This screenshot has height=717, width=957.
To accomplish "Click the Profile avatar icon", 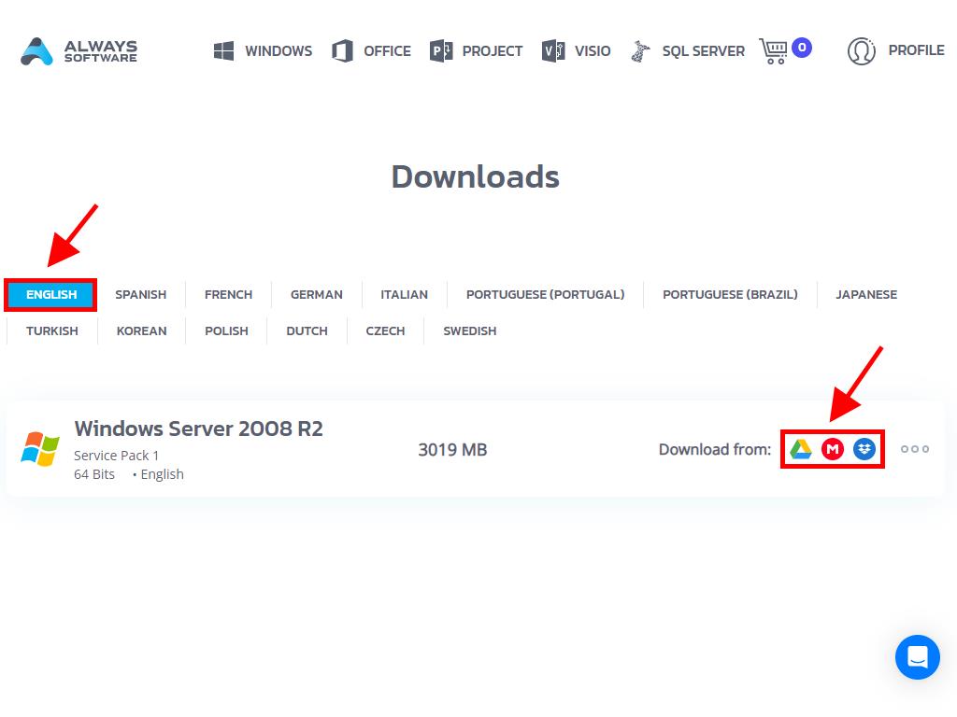I will [861, 51].
